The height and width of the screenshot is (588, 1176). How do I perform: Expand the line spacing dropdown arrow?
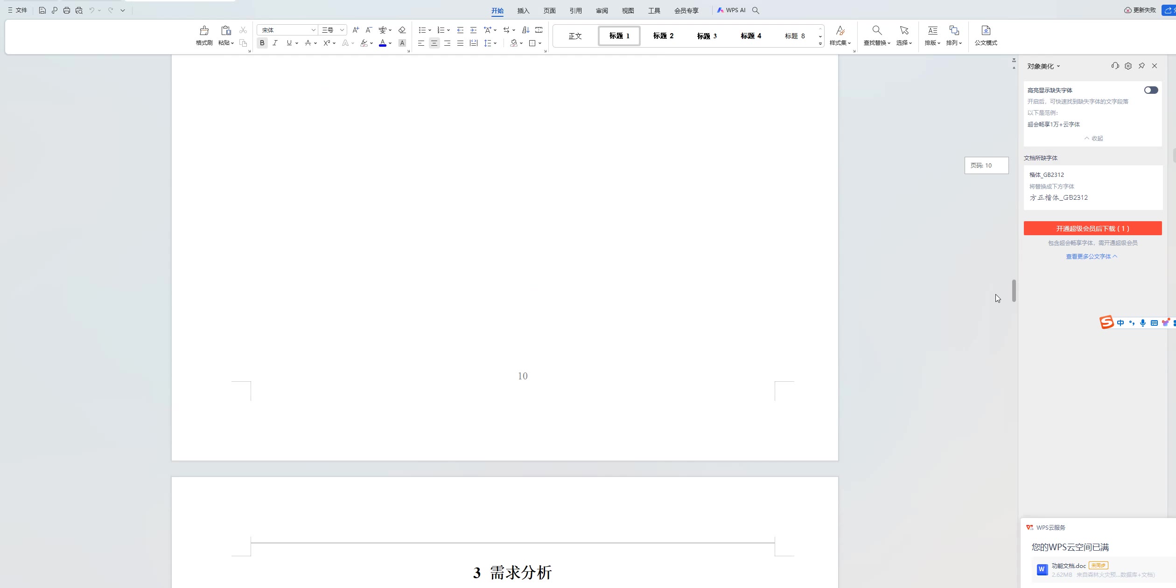click(495, 43)
